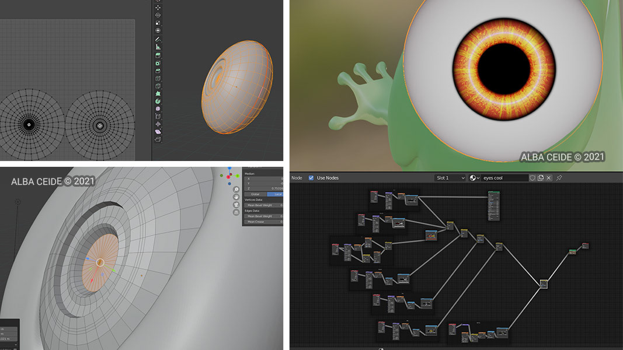This screenshot has height=350, width=623.
Task: Adjust Vertices Data Mean Bevel Weight slider
Action: point(264,205)
